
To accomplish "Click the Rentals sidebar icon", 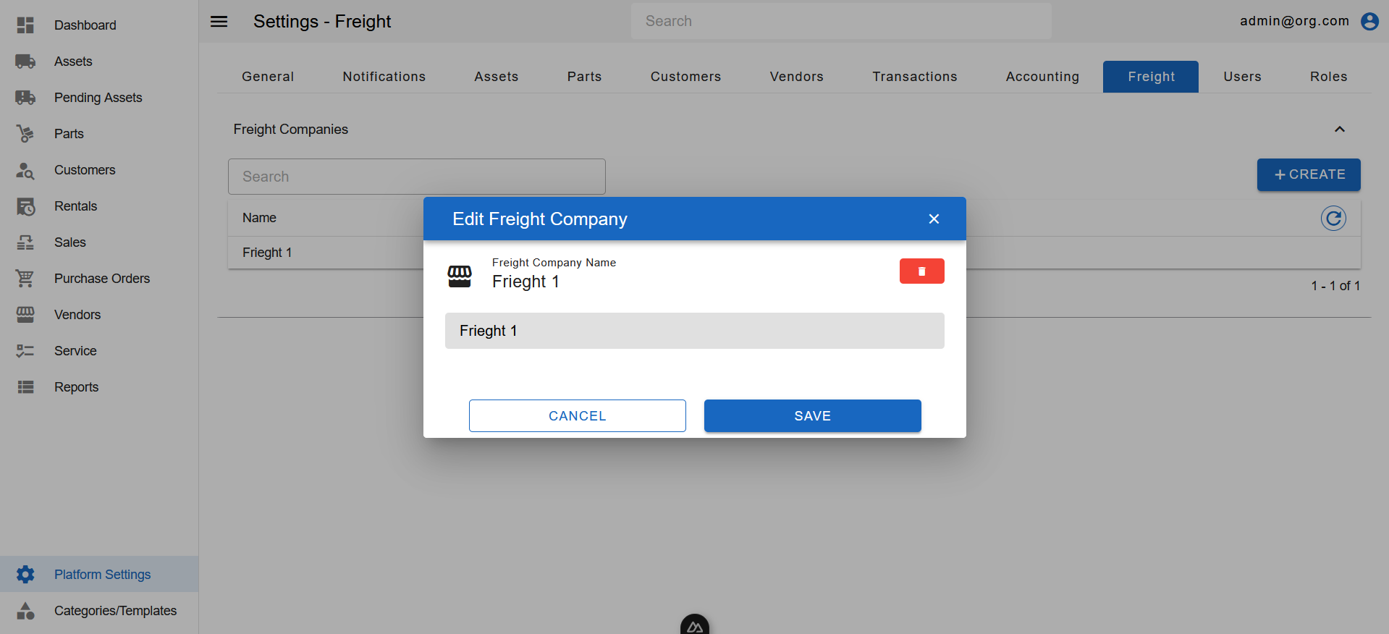I will (25, 206).
